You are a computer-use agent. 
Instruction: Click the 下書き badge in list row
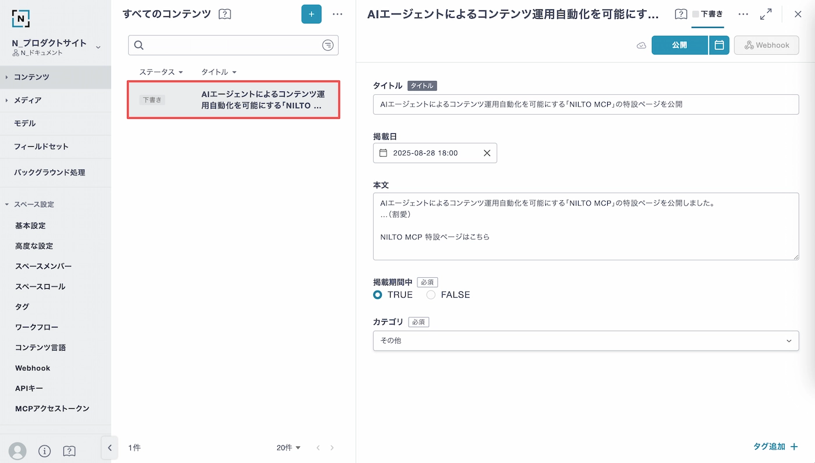(x=152, y=100)
